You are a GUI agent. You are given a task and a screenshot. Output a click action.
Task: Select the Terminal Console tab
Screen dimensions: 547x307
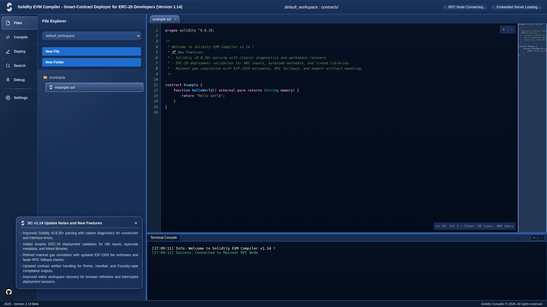coord(164,238)
